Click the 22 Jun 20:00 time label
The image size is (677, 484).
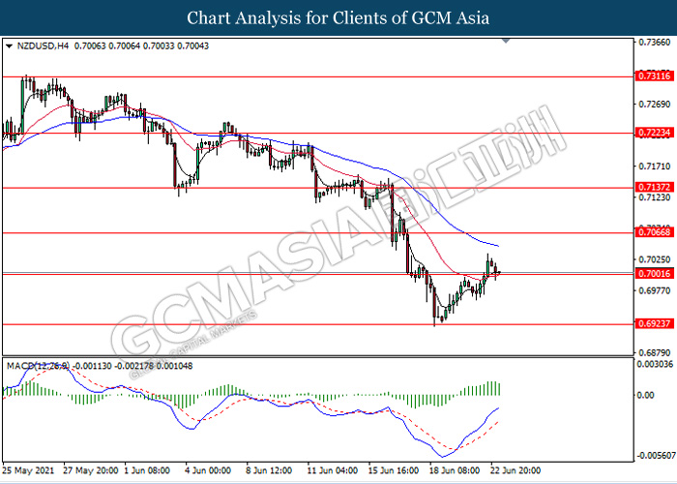pyautogui.click(x=515, y=470)
